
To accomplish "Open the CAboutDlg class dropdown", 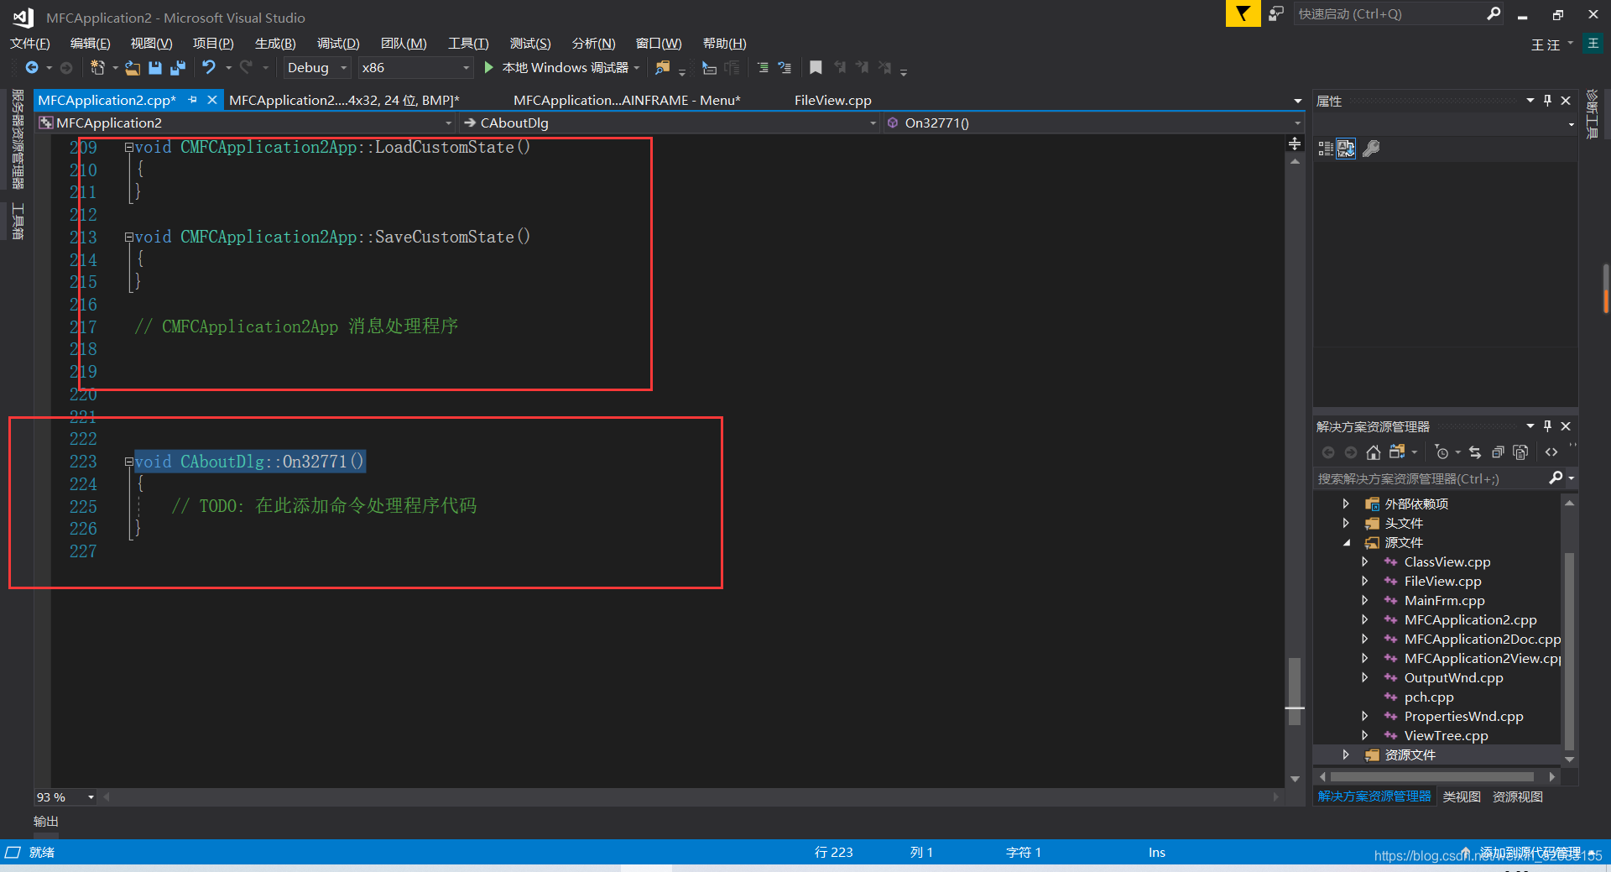I will (670, 123).
